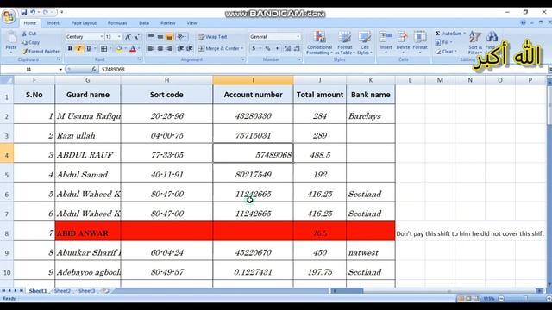552x310 pixels.
Task: Open the font size dropdown
Action: pos(119,36)
